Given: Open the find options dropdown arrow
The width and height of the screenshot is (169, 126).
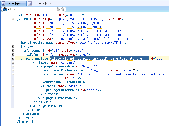Looking at the screenshot, I should pos(8,9).
